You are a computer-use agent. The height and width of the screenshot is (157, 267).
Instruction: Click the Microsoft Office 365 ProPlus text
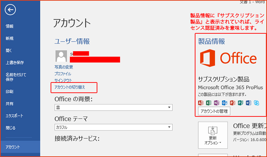click(231, 87)
